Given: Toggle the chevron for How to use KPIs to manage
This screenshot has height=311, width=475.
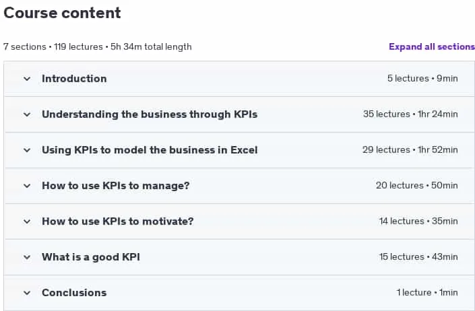Looking at the screenshot, I should pyautogui.click(x=27, y=186).
